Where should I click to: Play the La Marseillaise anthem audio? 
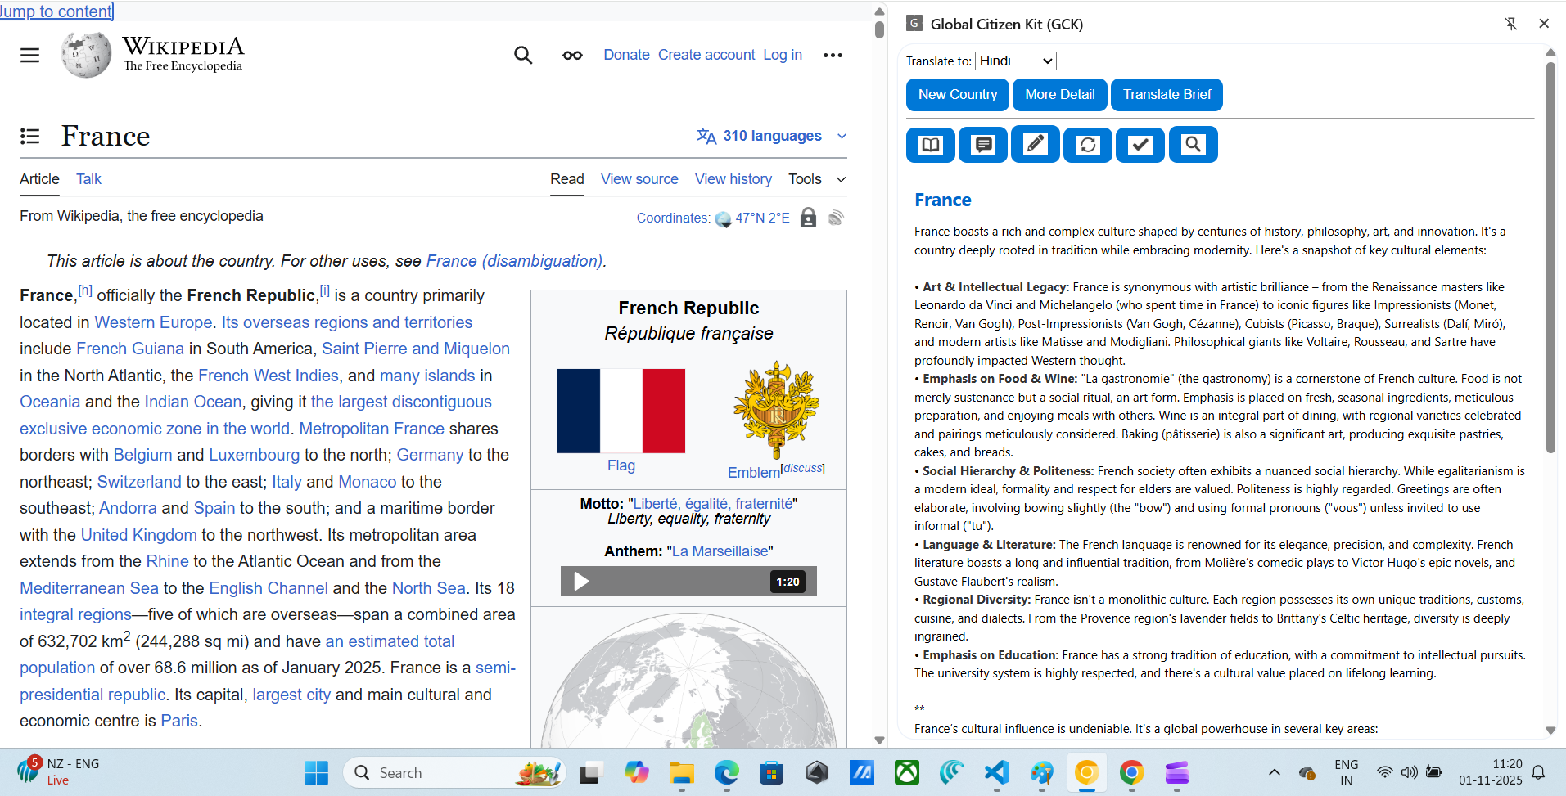581,582
